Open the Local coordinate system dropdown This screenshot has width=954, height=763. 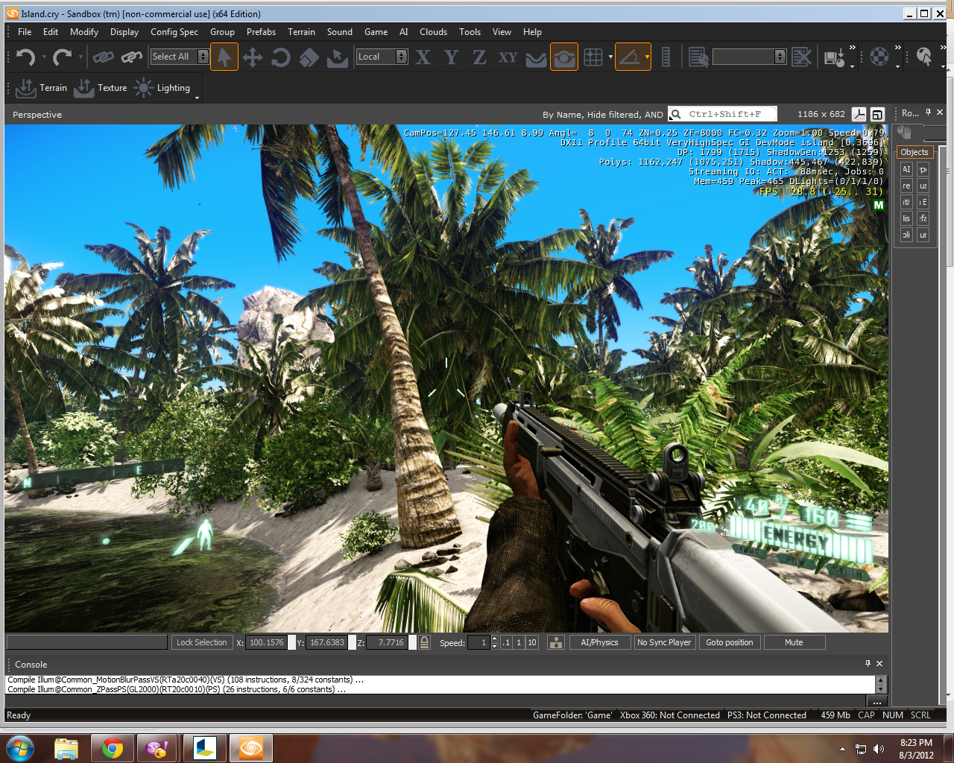click(382, 57)
